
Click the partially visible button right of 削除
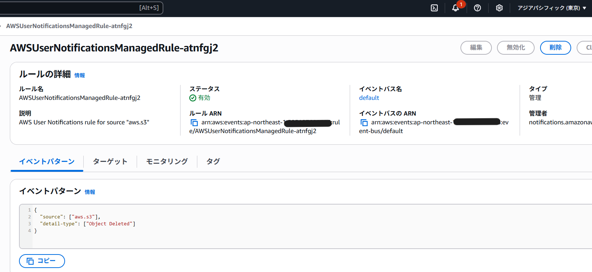pos(585,48)
